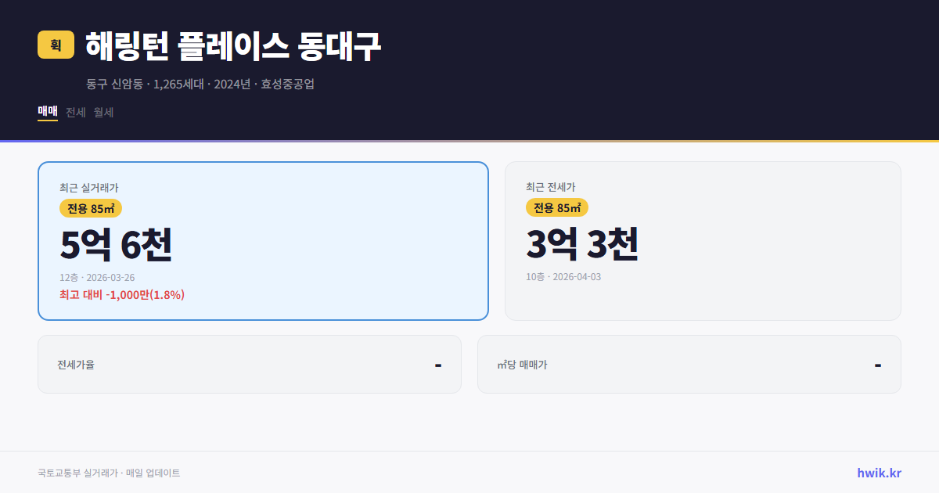Viewport: 939px width, 493px height.
Task: Click the 동구 신암동 location text
Action: [113, 85]
